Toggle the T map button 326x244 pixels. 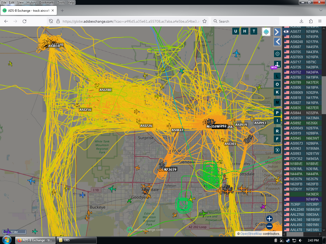pos(254,31)
